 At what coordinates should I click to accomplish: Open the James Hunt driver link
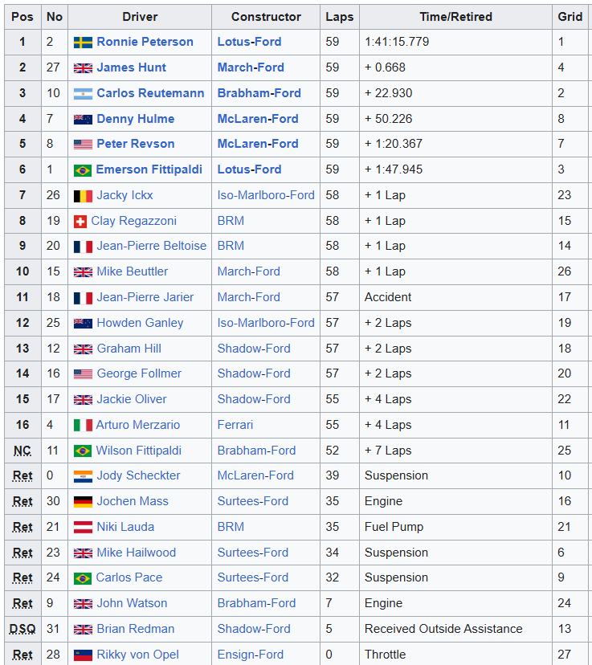pos(132,67)
